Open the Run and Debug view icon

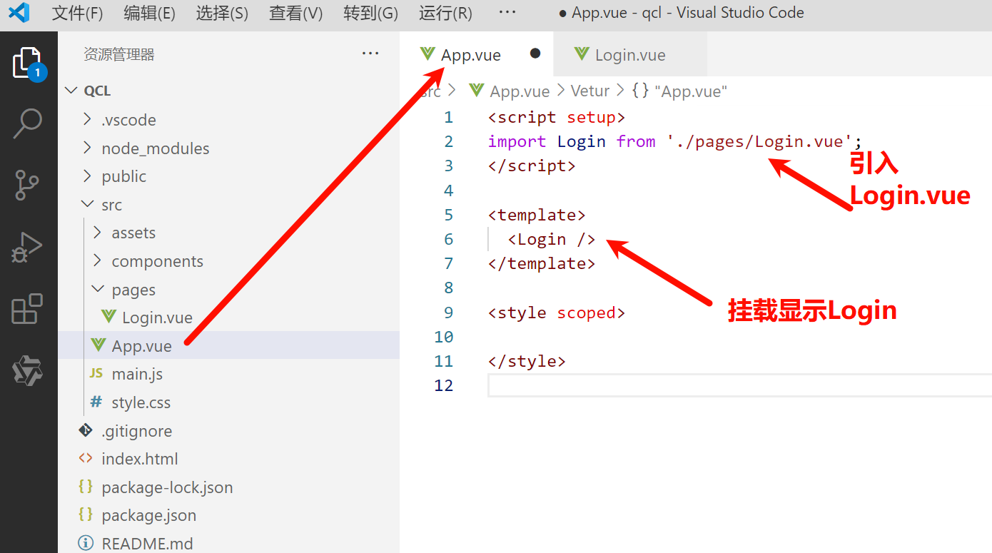29,247
